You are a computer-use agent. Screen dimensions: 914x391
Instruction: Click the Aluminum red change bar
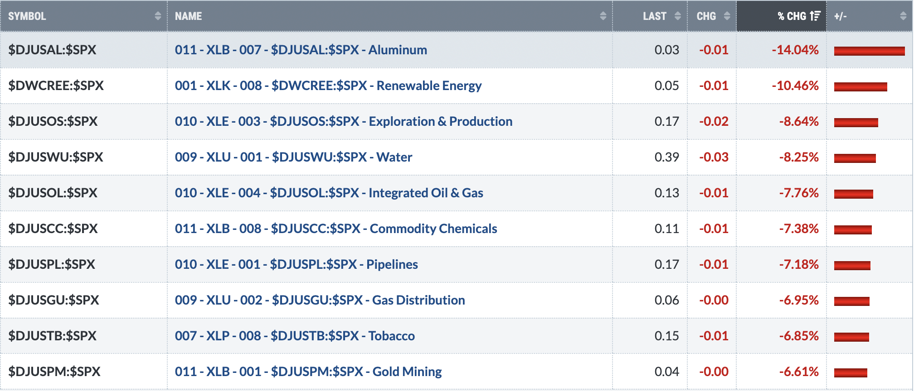coord(869,51)
